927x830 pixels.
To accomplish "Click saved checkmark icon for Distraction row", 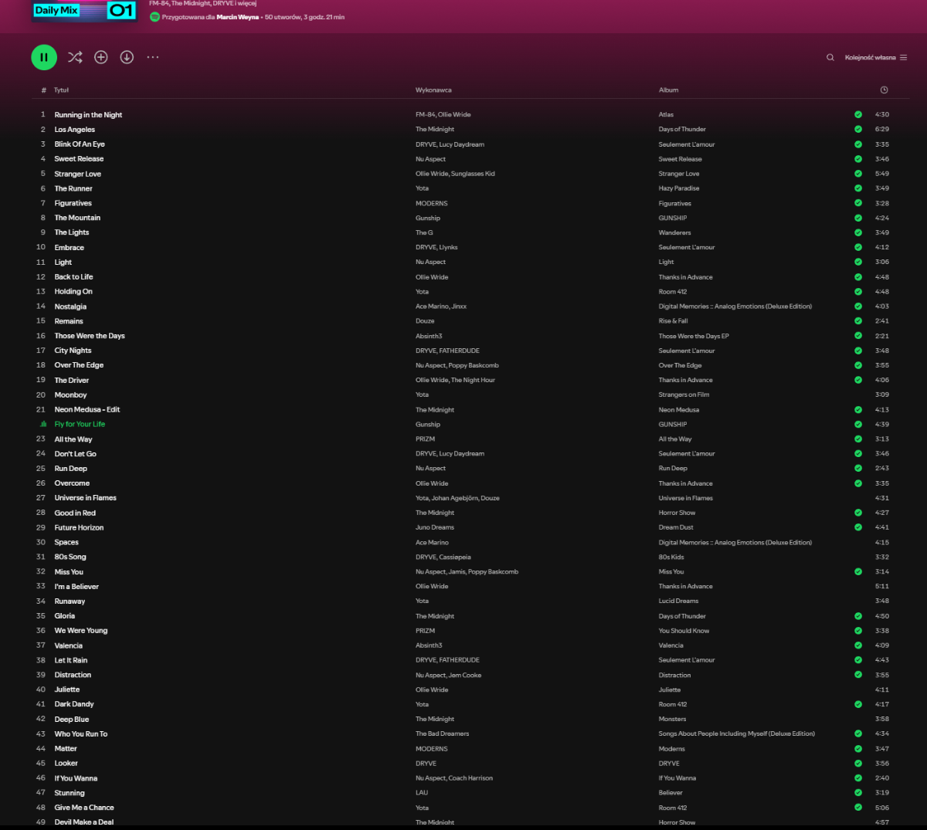I will click(858, 675).
